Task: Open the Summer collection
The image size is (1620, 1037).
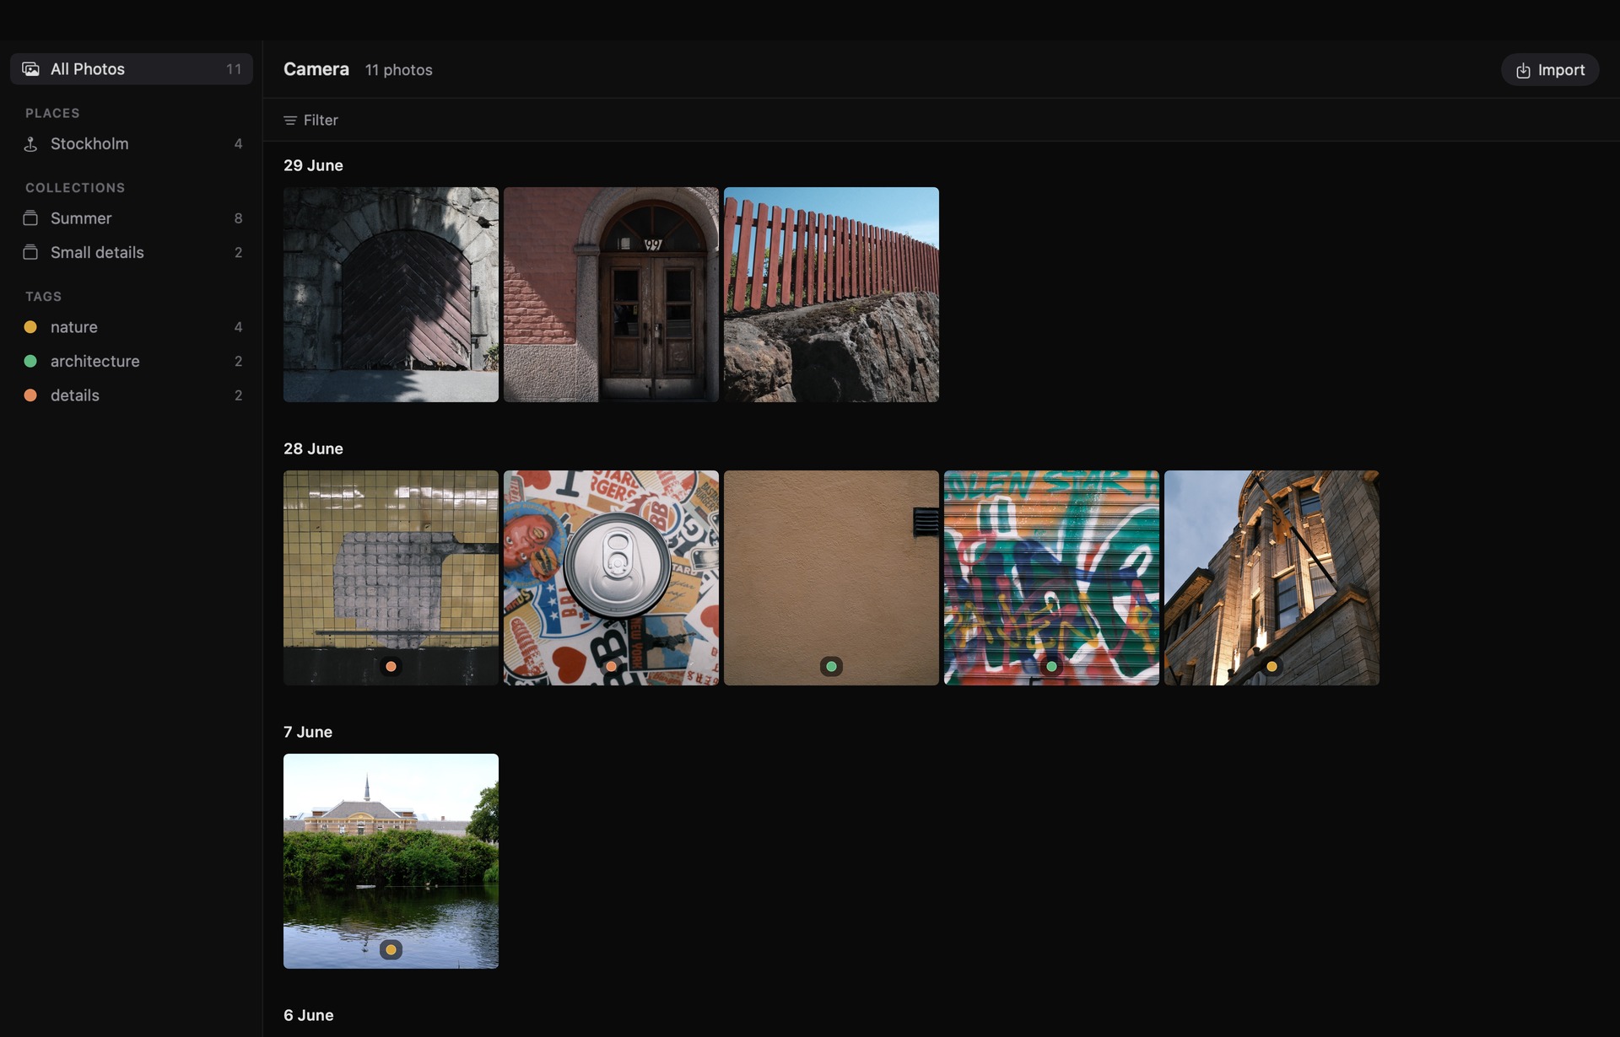Action: click(132, 218)
